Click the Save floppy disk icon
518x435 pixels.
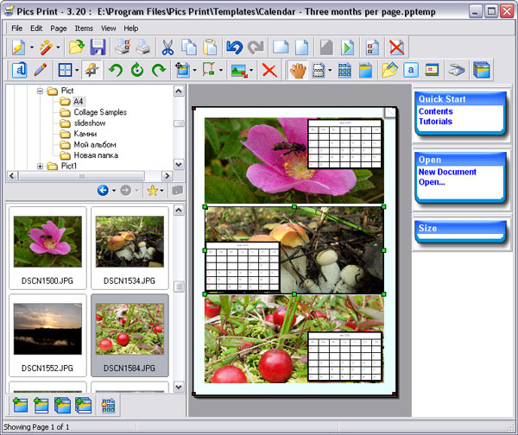[98, 47]
